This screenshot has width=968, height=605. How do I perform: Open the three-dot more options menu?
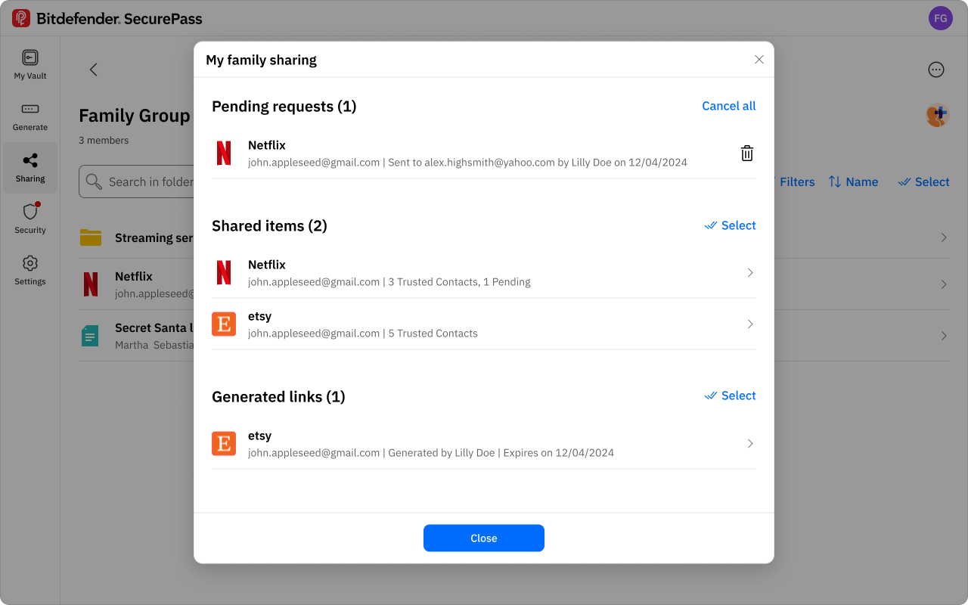936,70
